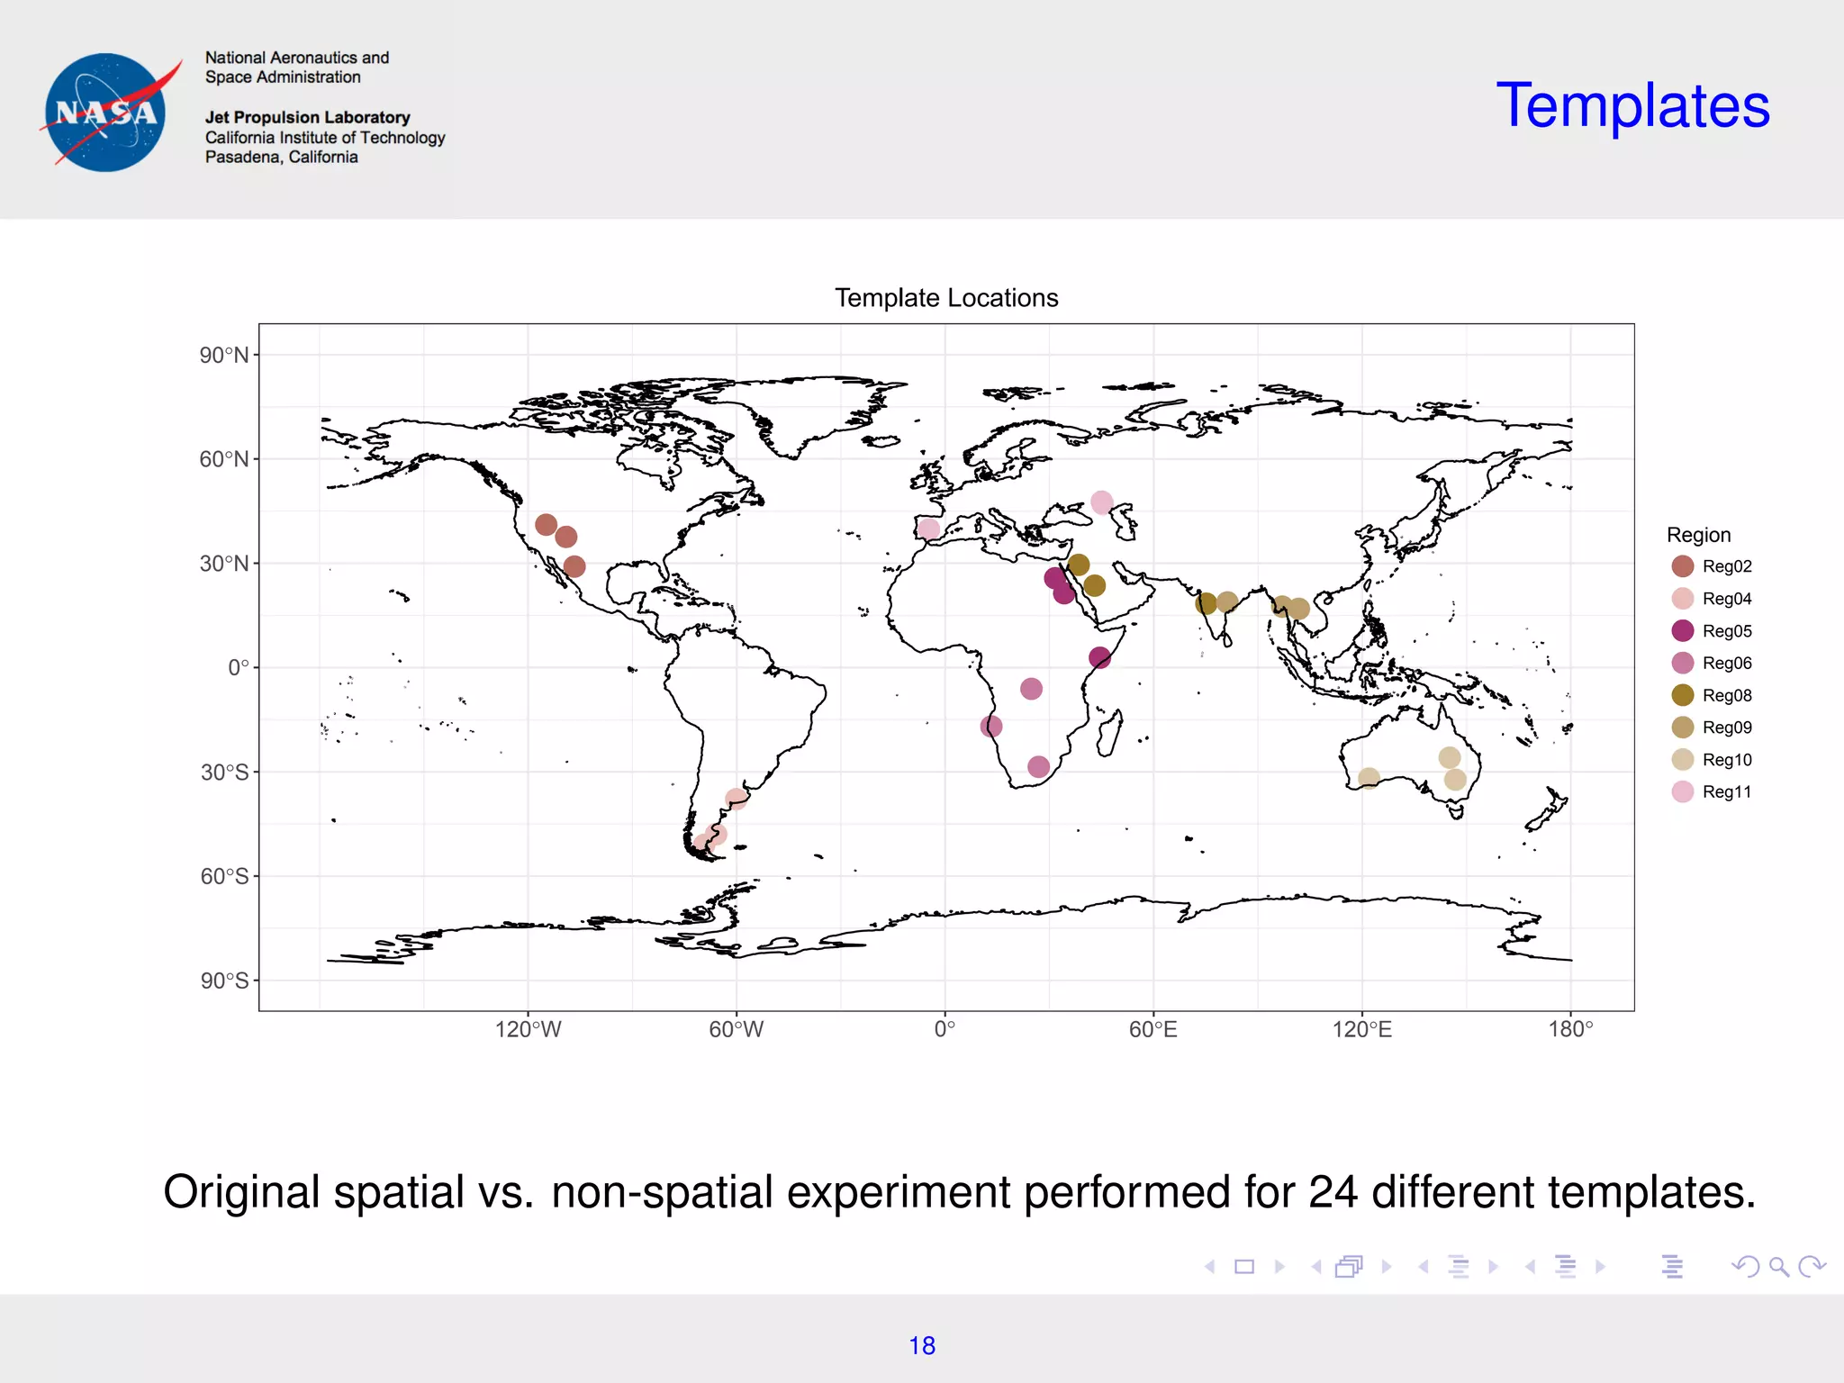Click the stacked frames navigation icon
Viewport: 1844px width, 1383px height.
(x=1349, y=1267)
